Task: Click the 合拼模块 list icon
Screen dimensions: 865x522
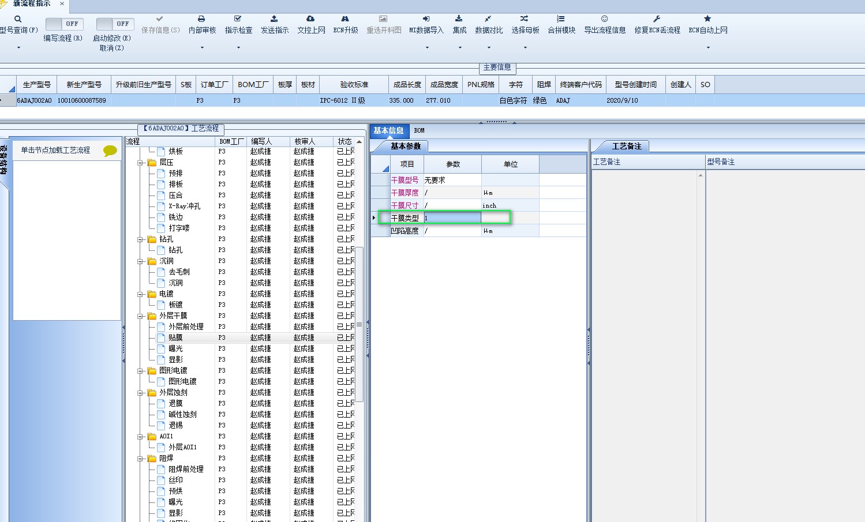Action: [x=561, y=19]
